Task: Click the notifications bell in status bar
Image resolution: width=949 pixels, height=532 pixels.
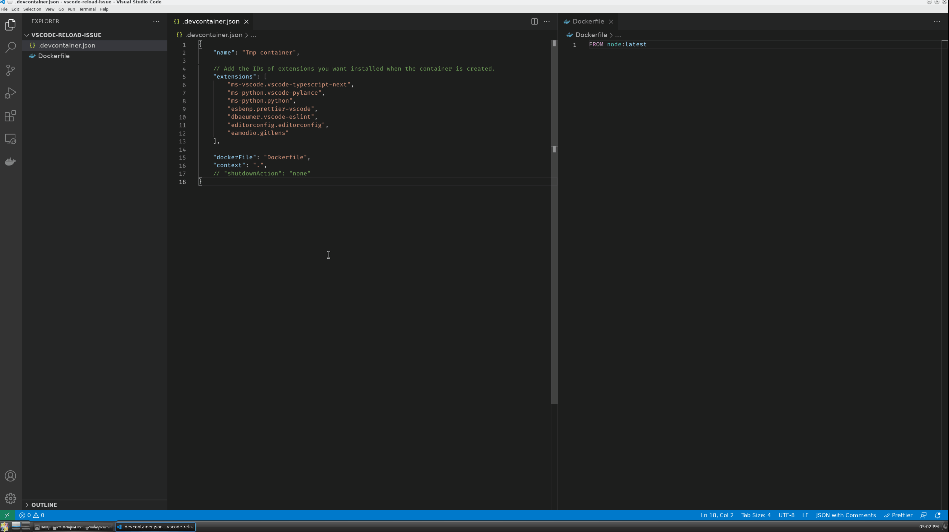Action: coord(937,515)
